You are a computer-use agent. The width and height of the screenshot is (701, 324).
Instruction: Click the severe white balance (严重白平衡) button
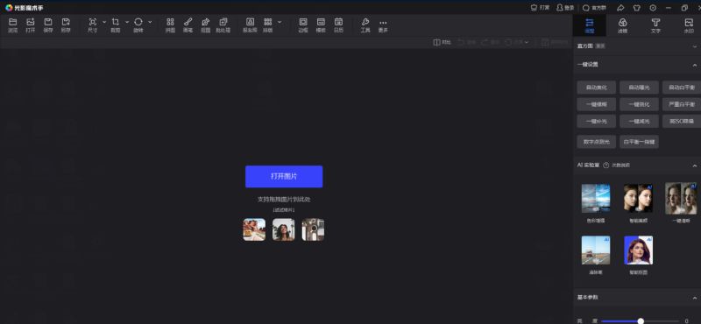[682, 104]
